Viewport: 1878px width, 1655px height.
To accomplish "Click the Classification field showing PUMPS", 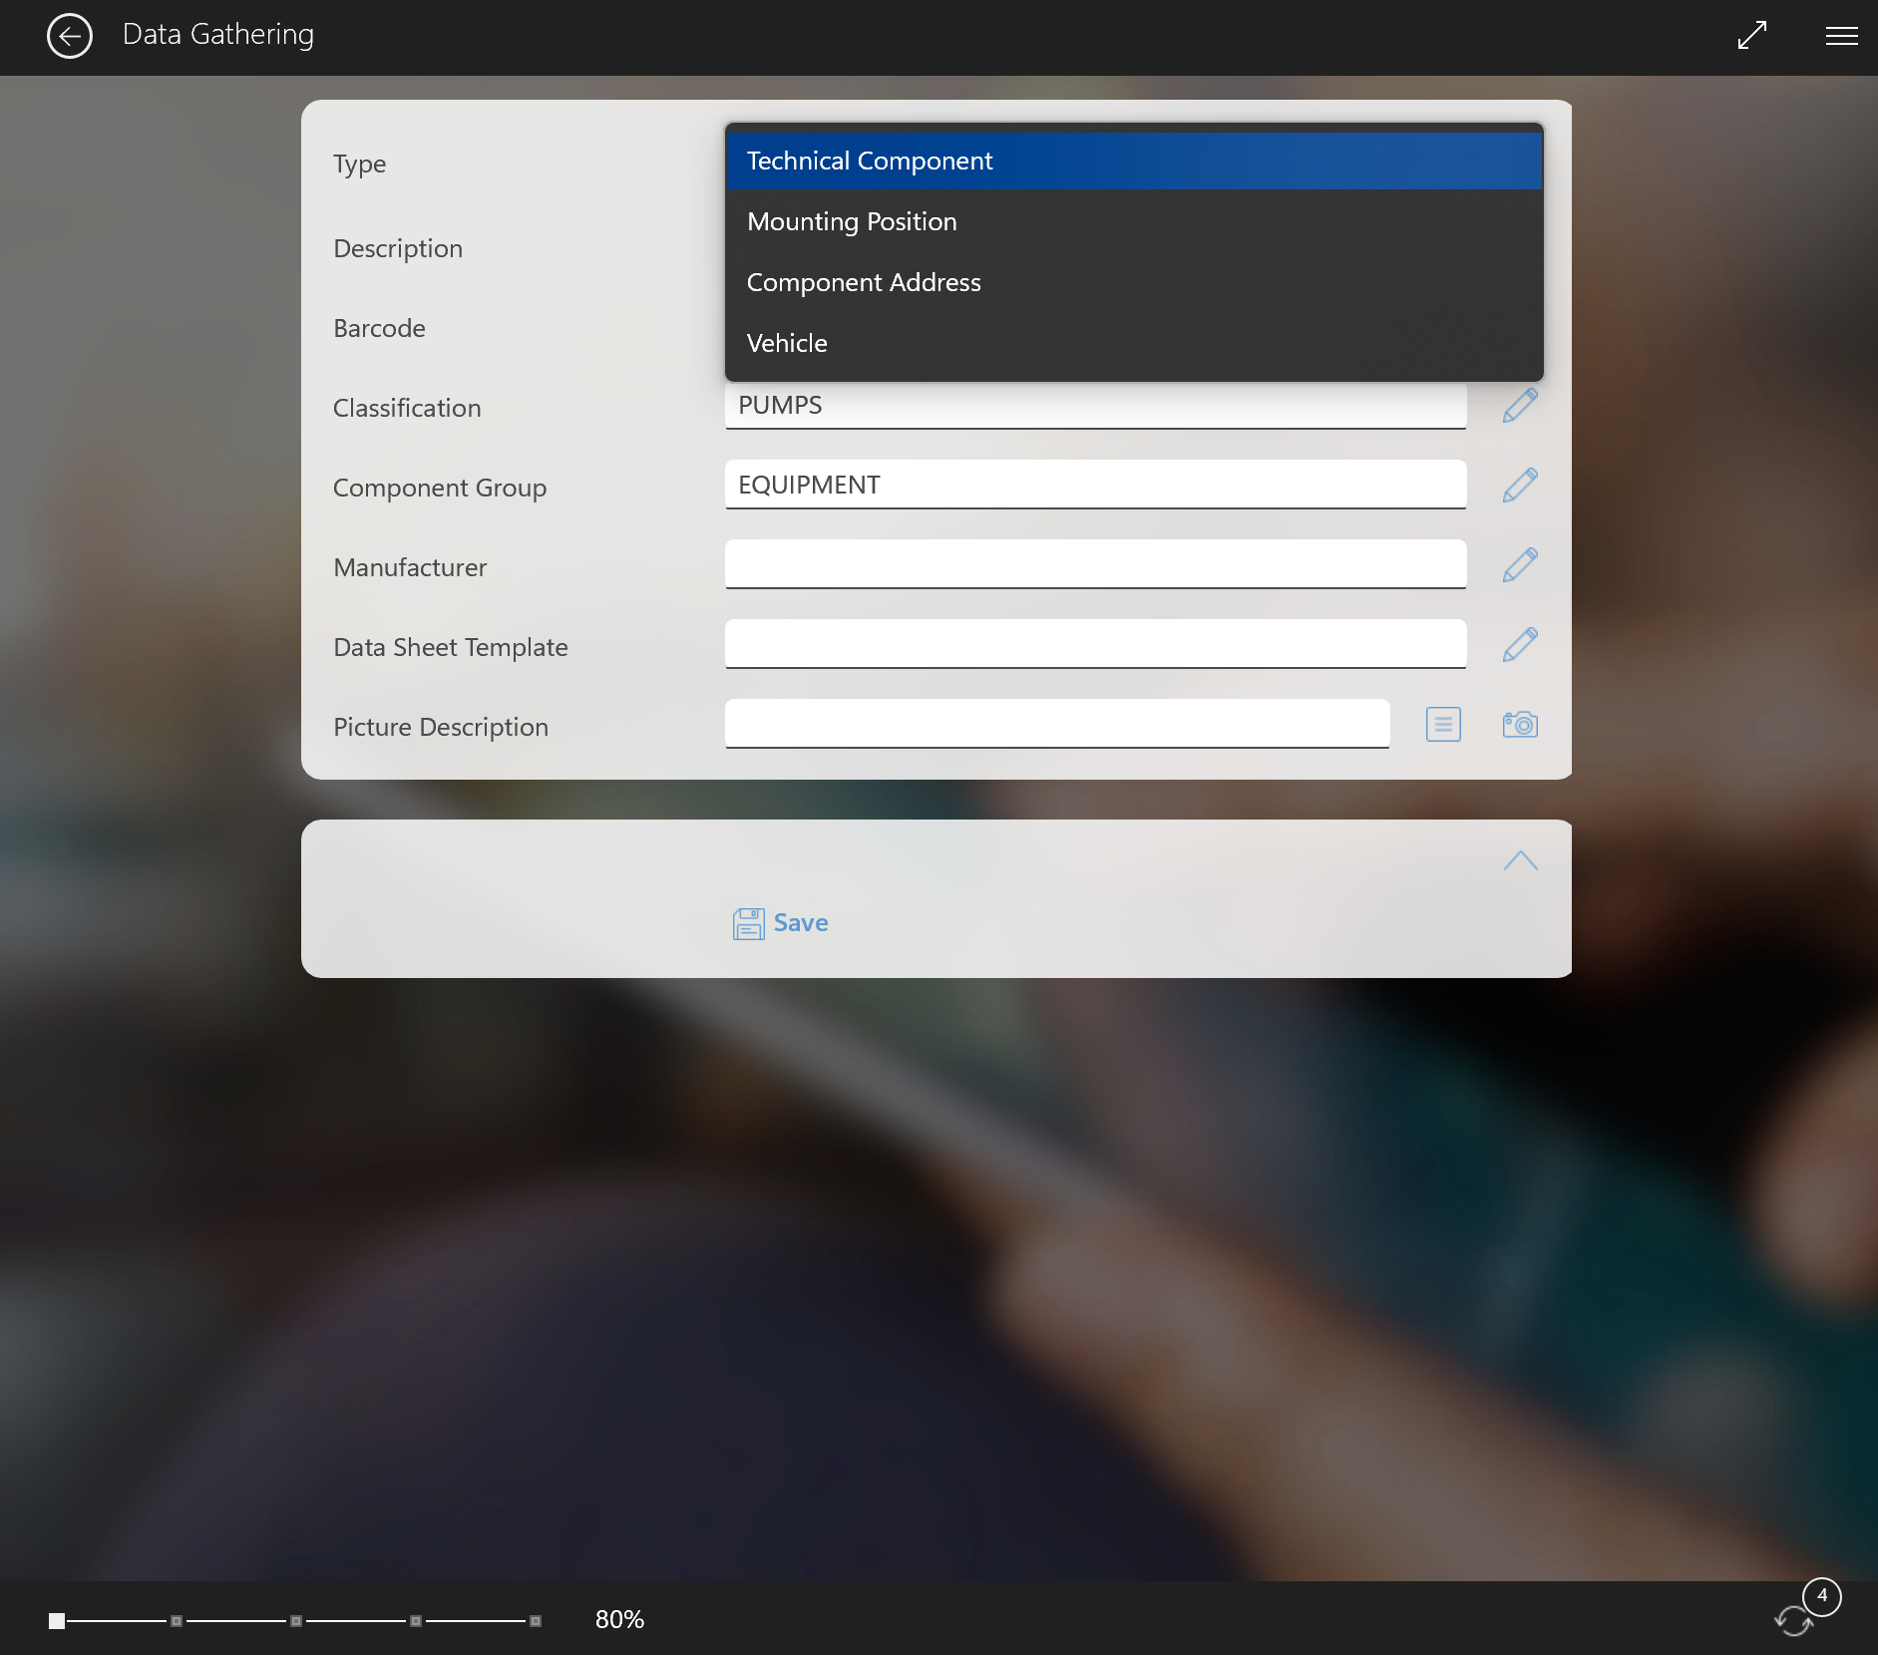I will pyautogui.click(x=1095, y=405).
